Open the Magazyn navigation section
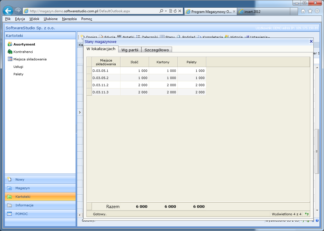324x231 pixels. [23, 188]
